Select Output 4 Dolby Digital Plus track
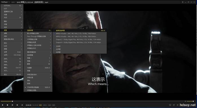This screenshot has height=108, width=197. pyautogui.click(x=80, y=42)
